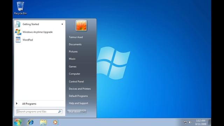Screen dimensions: 224x126
Task: Click the search magnifier icon
Action: tap(59, 112)
